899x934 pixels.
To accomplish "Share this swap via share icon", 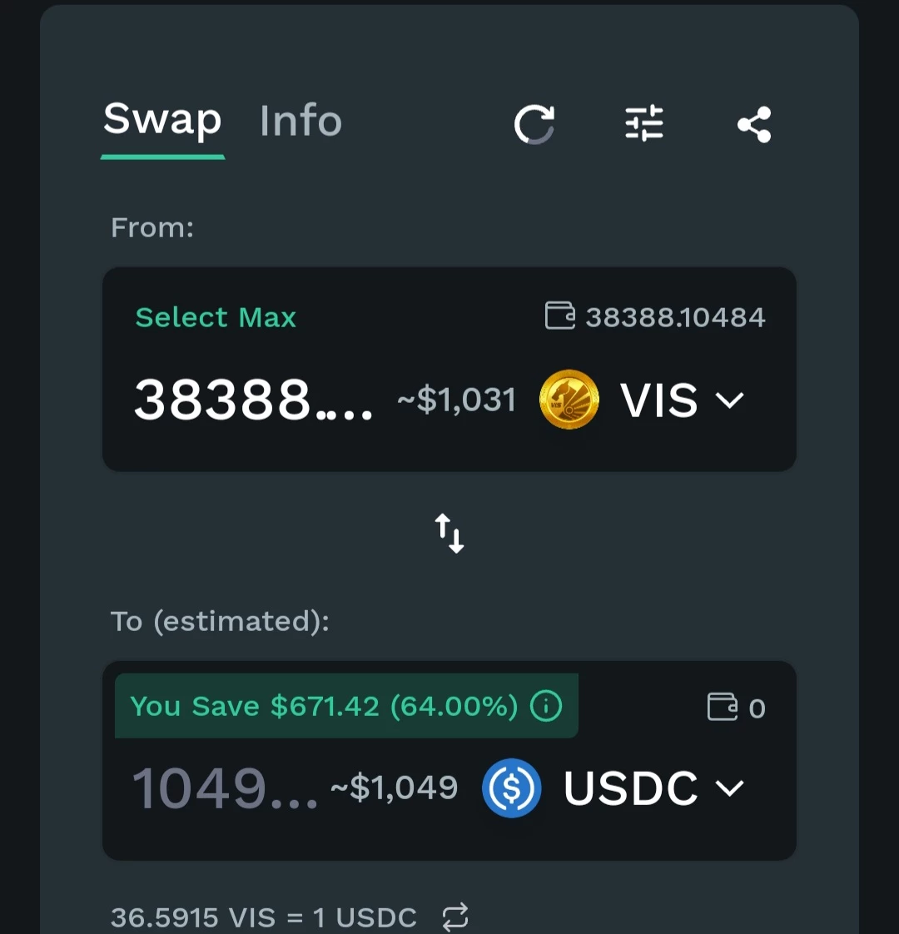I will [x=754, y=125].
